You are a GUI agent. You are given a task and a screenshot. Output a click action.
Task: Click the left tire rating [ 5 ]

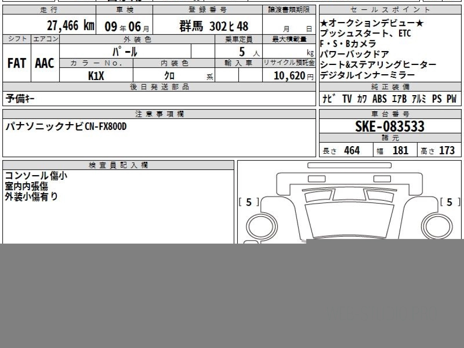(x=249, y=202)
